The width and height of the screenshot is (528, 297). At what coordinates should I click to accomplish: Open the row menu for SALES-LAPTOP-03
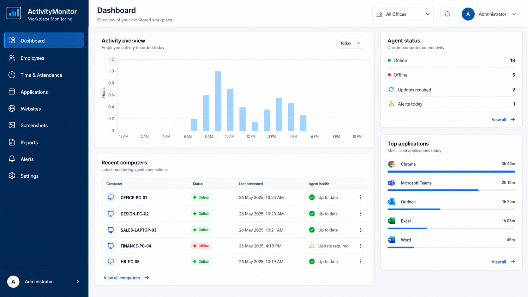(x=360, y=230)
